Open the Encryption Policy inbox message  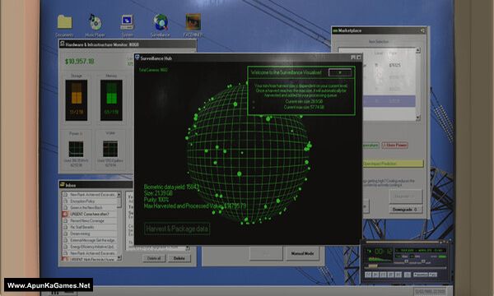pos(90,201)
